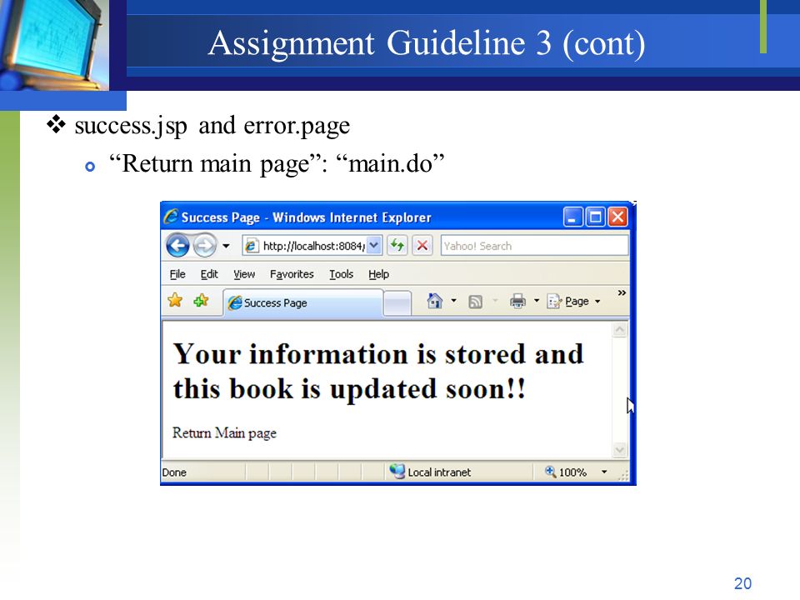Select the Success Page tab
The height and width of the screenshot is (600, 800).
[303, 303]
